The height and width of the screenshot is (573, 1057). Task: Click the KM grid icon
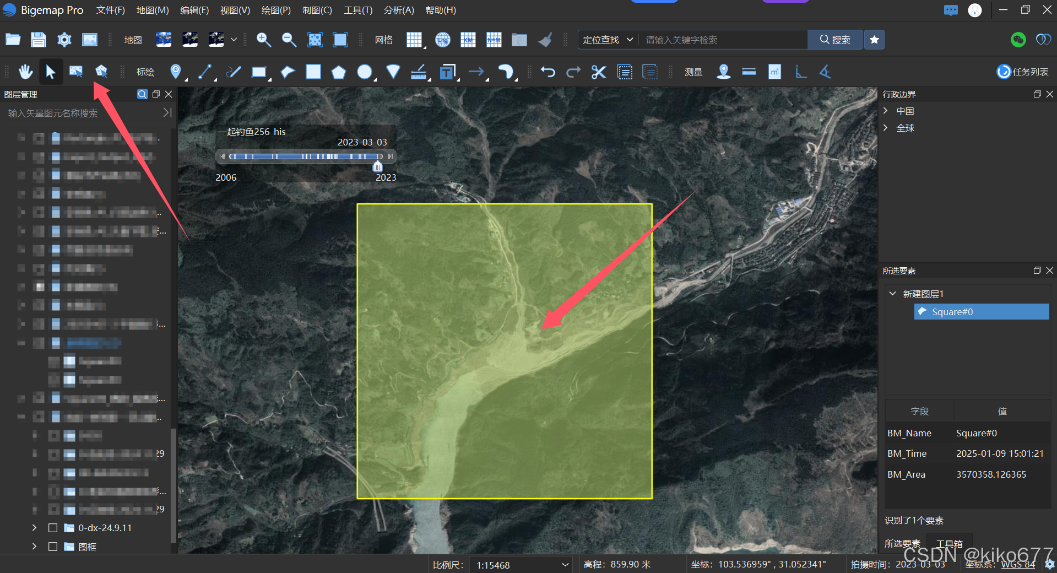[468, 40]
